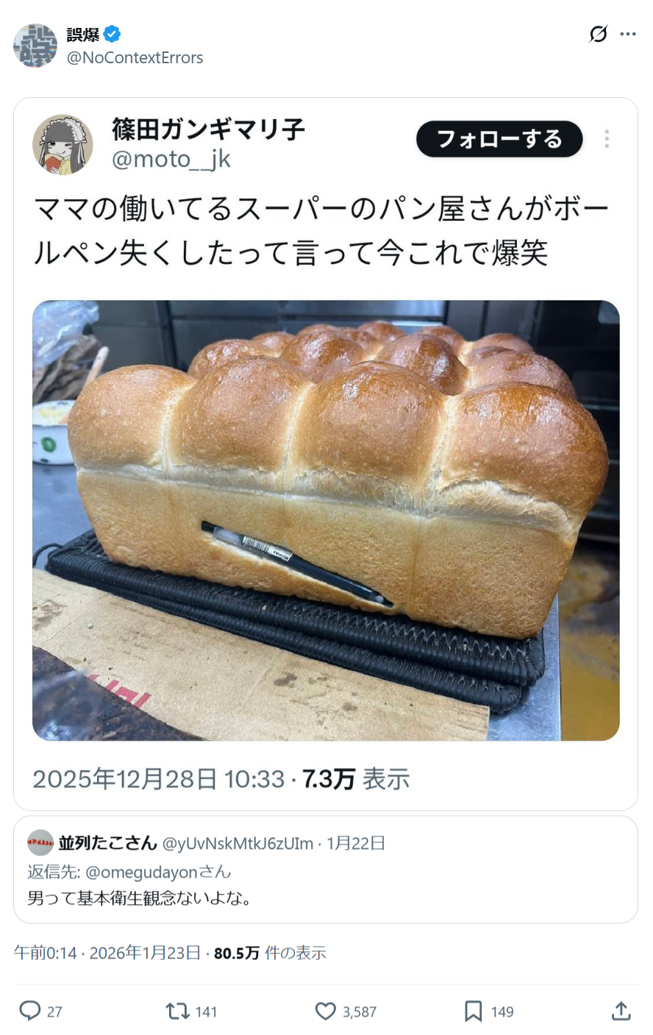
Task: Open the bread loaf photo
Action: tap(326, 520)
